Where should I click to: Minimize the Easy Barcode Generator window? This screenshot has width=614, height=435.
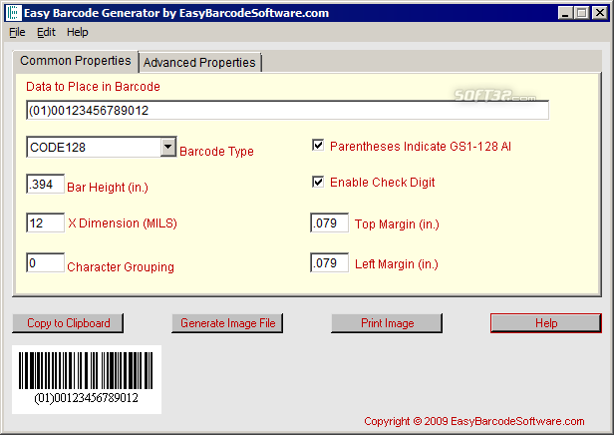[565, 13]
